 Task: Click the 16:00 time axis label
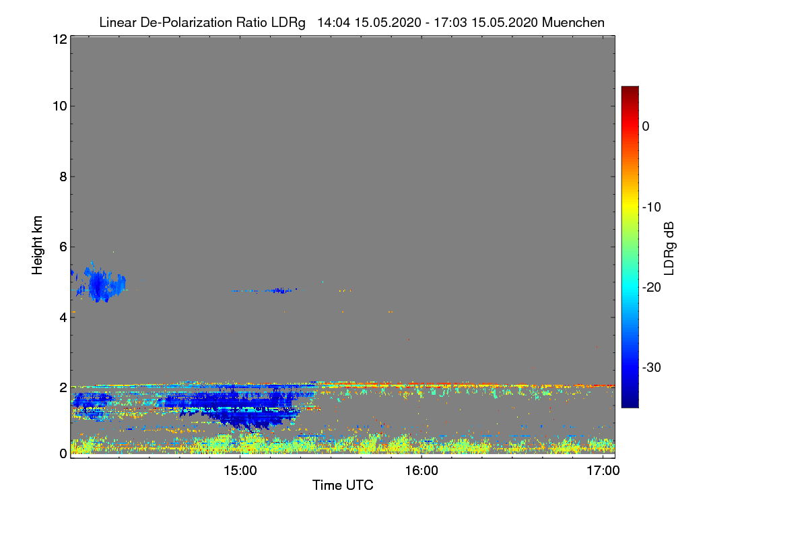[x=421, y=471]
